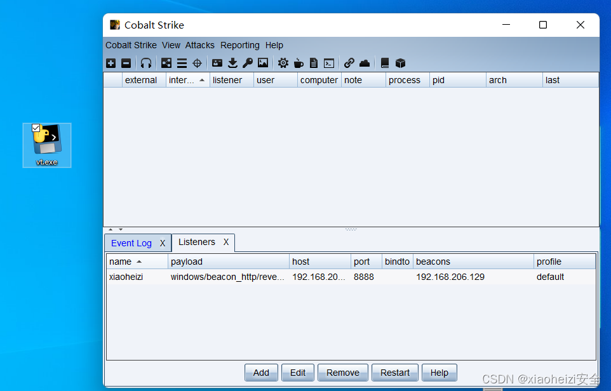Click the Add listener button

coord(261,373)
